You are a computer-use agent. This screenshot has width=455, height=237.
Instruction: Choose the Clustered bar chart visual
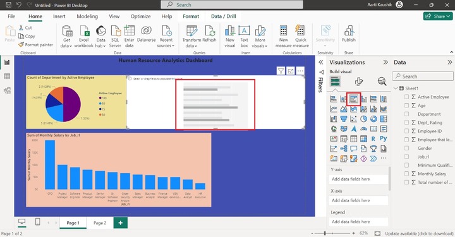353,99
